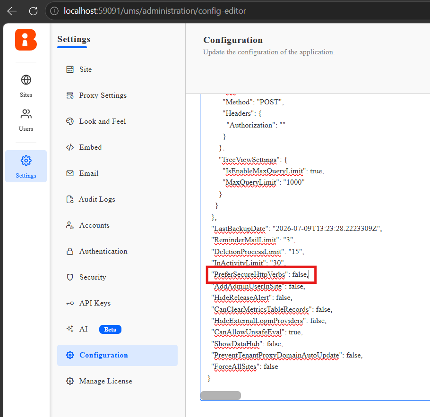Click the API Keys key icon
This screenshot has height=417, width=430.
(70, 303)
